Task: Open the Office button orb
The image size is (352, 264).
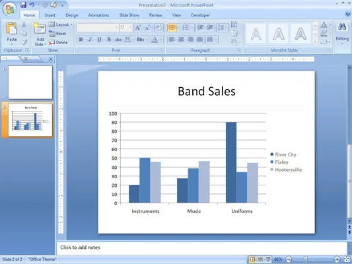Action: (10, 9)
